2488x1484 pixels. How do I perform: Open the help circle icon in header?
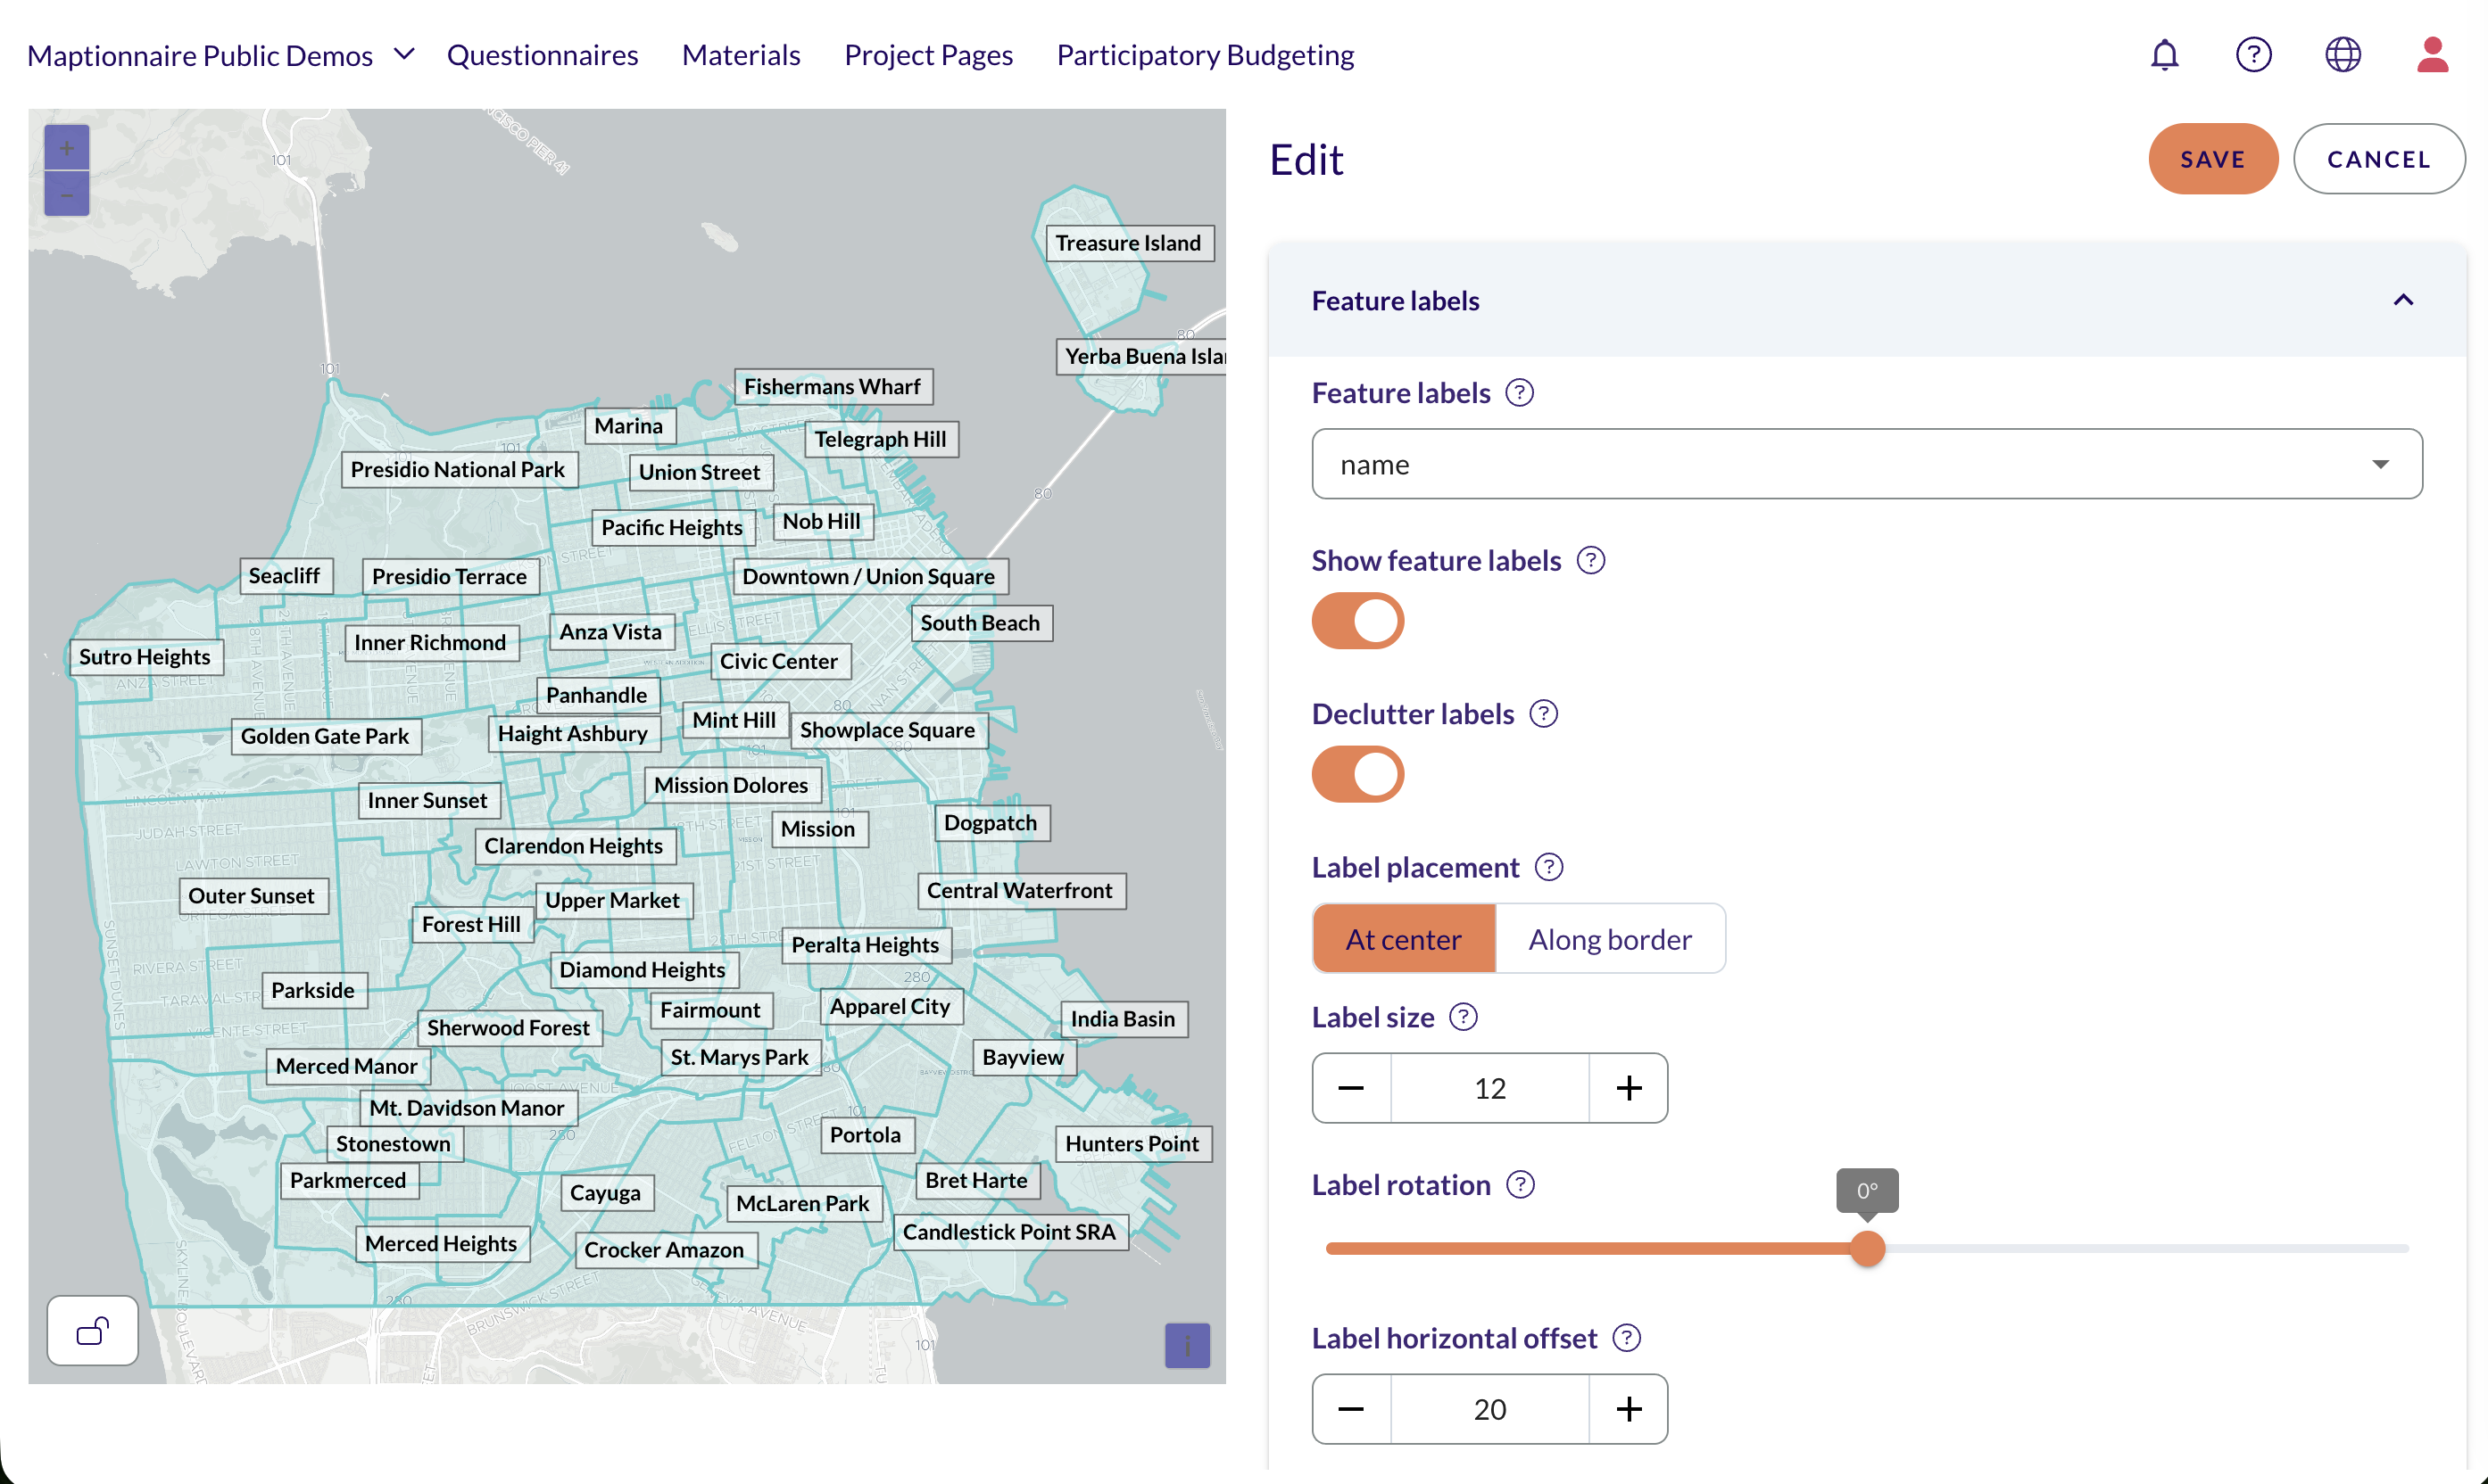click(x=2253, y=55)
